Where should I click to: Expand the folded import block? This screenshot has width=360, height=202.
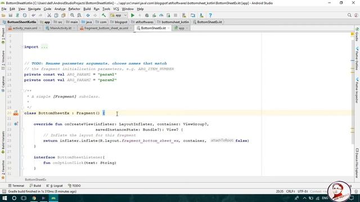tap(22, 47)
